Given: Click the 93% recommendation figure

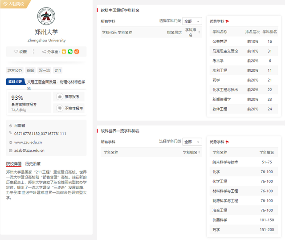Looking at the screenshot, I should point(17,98).
